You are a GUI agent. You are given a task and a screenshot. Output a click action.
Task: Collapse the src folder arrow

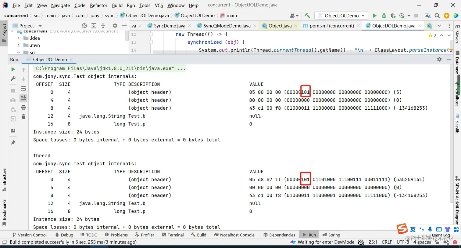tap(19, 53)
